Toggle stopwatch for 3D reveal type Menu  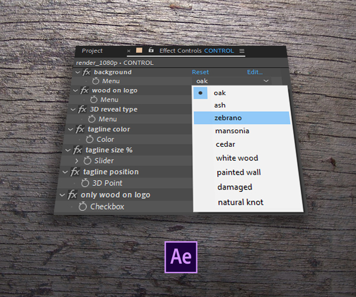click(92, 119)
